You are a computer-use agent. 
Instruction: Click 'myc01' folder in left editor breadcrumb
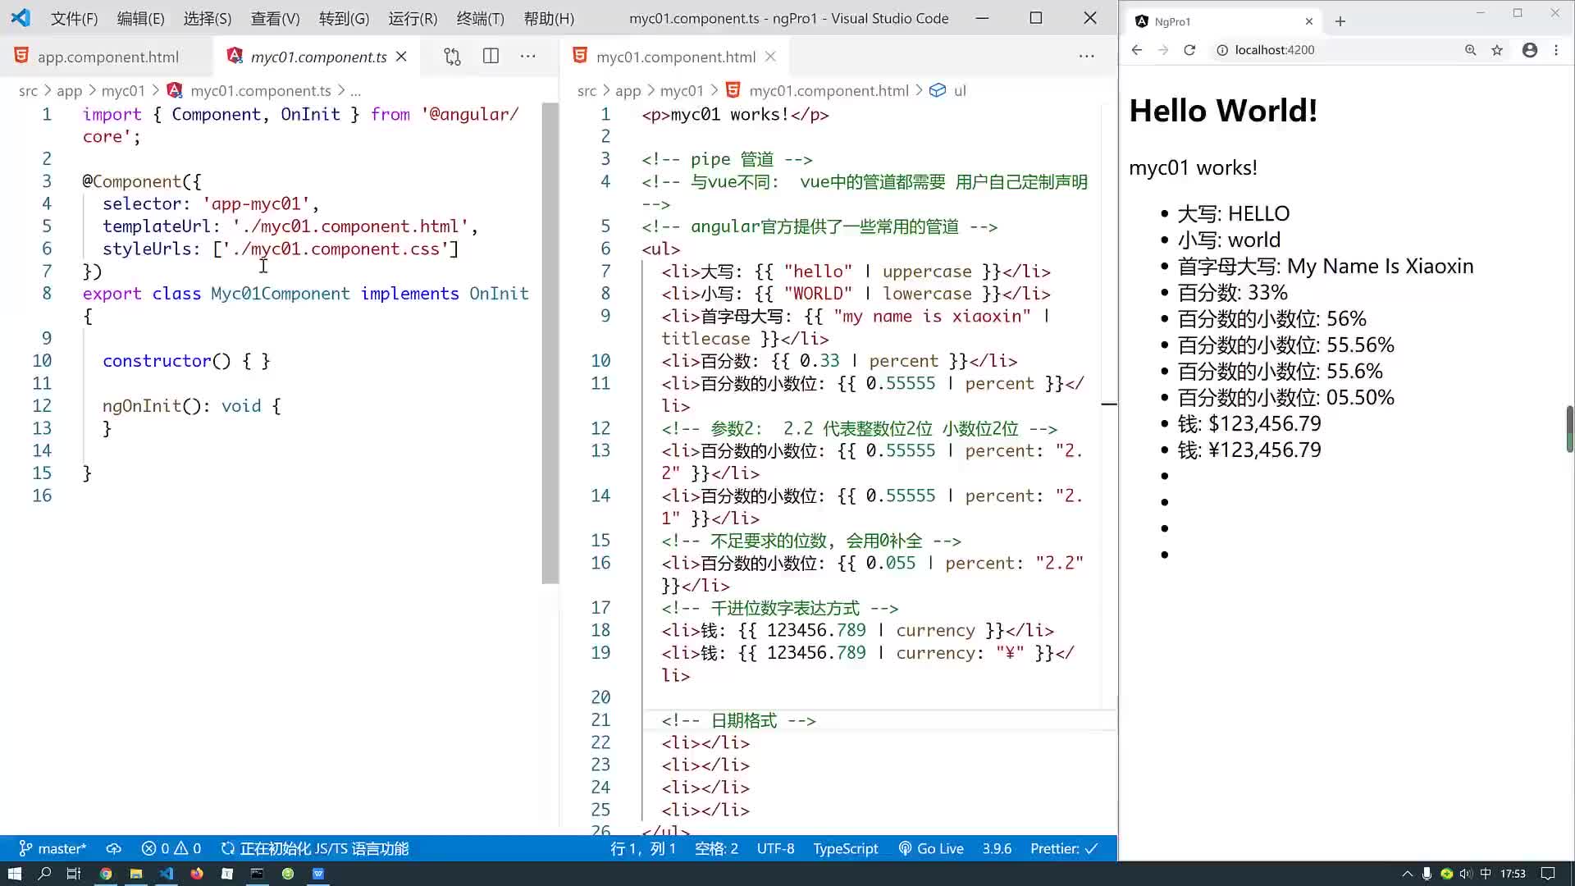123,90
